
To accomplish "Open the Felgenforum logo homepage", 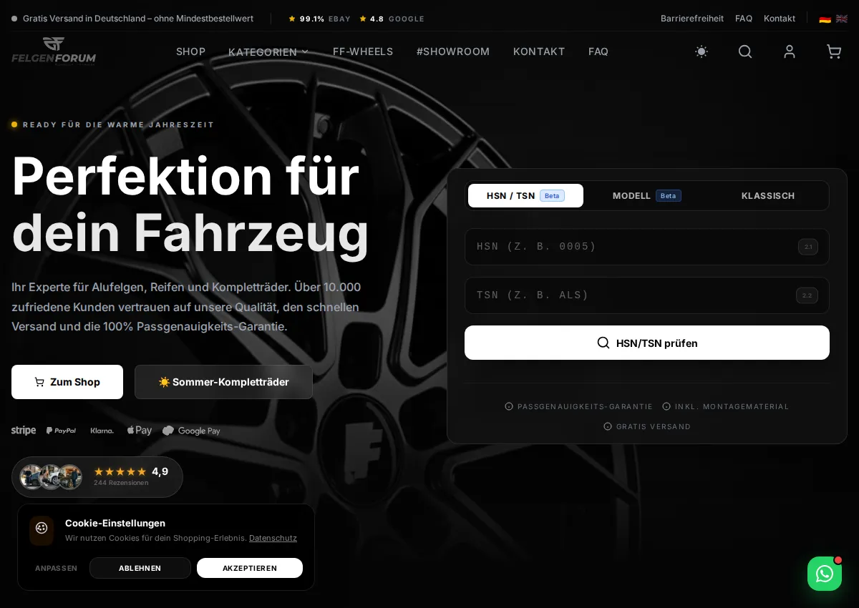I will click(x=54, y=51).
